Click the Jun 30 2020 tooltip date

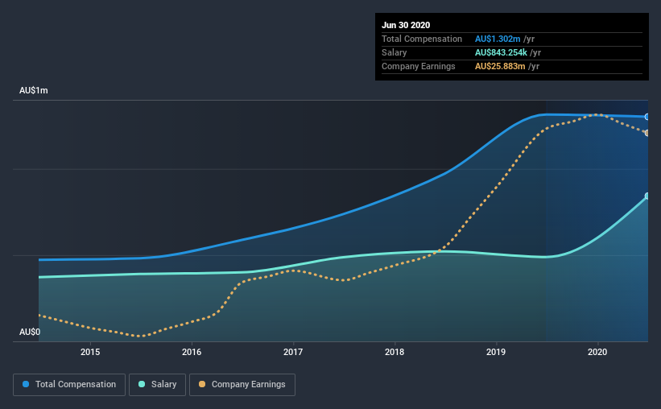pyautogui.click(x=406, y=25)
